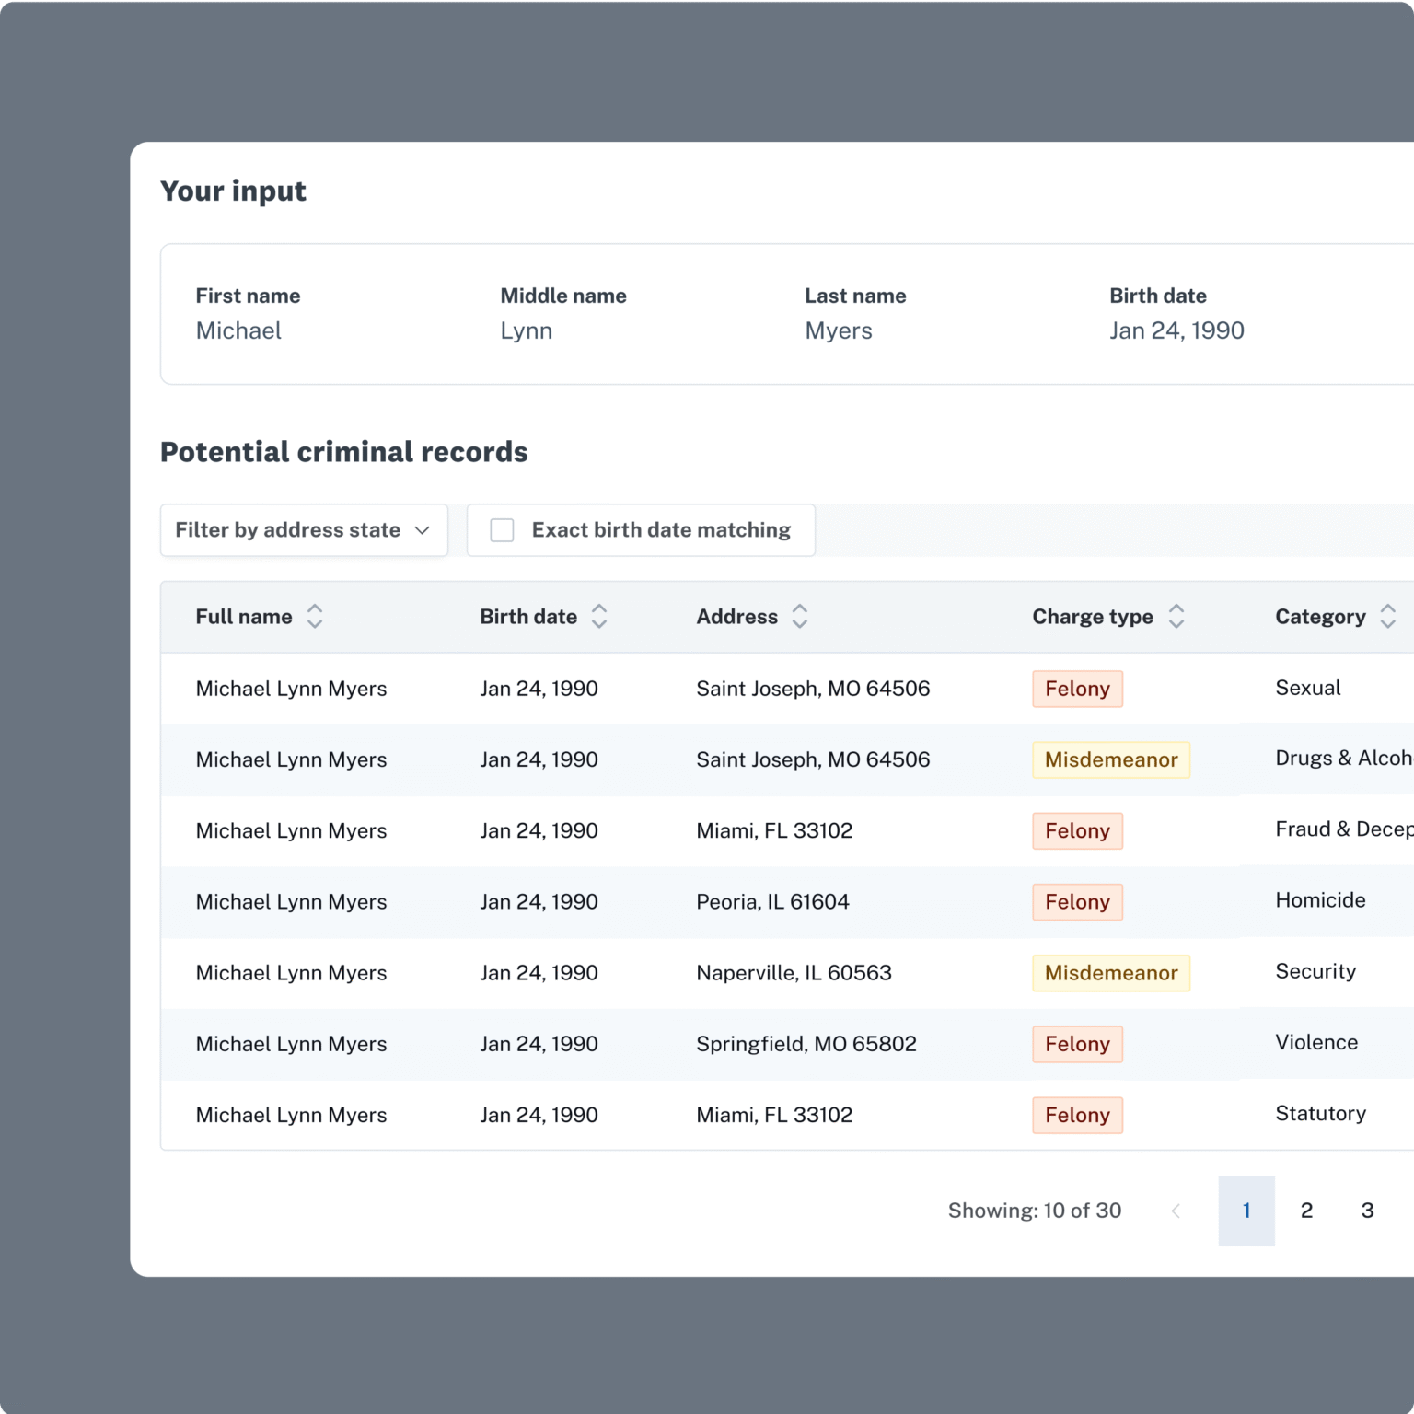Toggle the Exact birth date matching checkbox off
This screenshot has width=1414, height=1414.
[503, 529]
